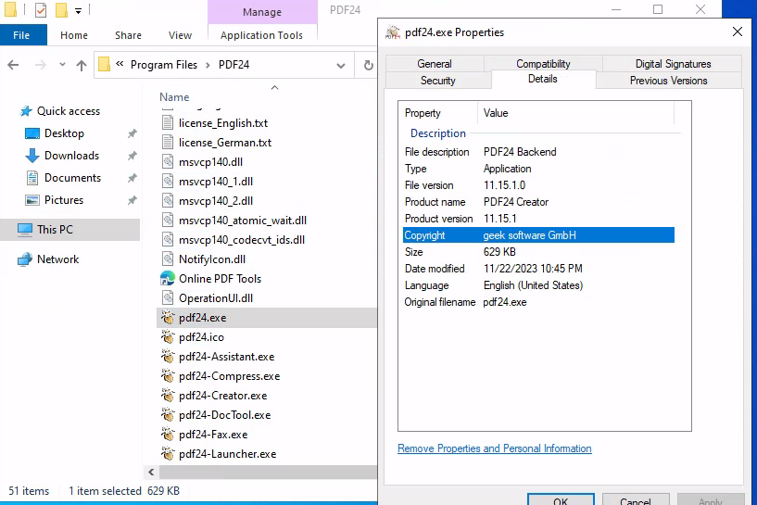The image size is (757, 505).
Task: Click the pdf24.ico file icon
Action: (168, 337)
